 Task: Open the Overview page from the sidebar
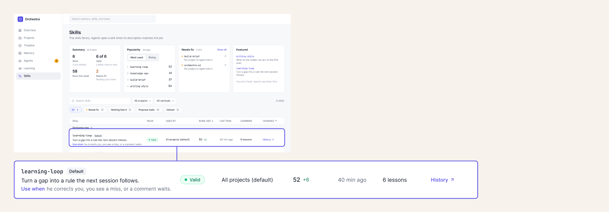pyautogui.click(x=38, y=30)
